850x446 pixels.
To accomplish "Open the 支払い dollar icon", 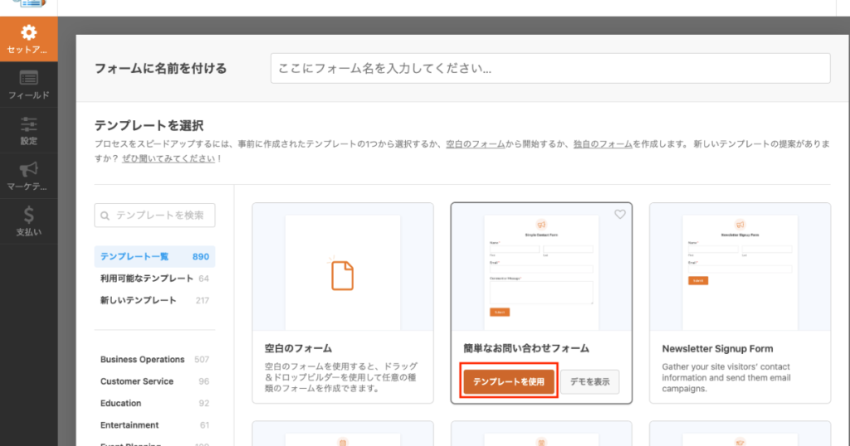I will (29, 216).
